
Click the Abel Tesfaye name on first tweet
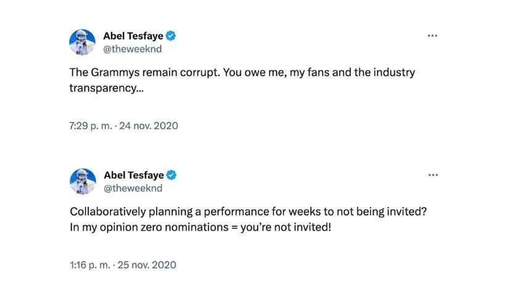(133, 36)
